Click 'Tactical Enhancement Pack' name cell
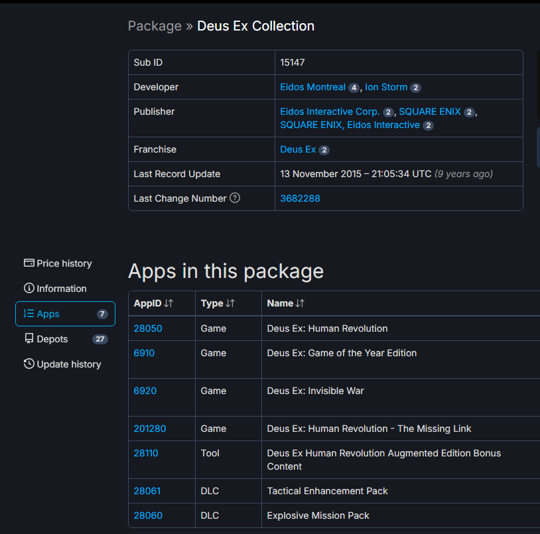The width and height of the screenshot is (540, 534). (327, 491)
